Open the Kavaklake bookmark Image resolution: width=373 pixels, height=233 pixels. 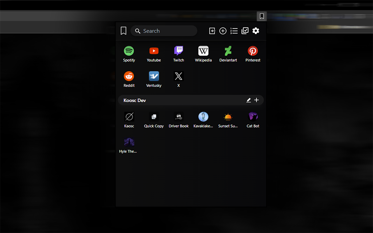[x=203, y=120]
